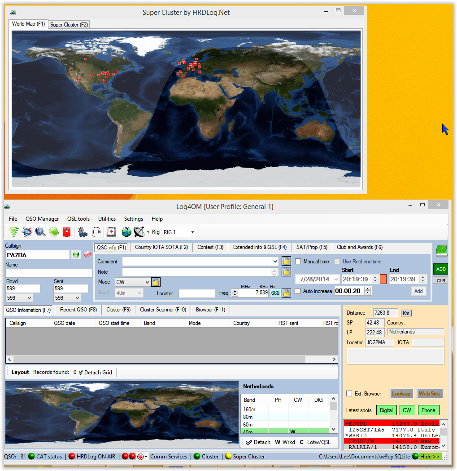Click the green globe button beside Callsign
The image size is (457, 471).
(76, 255)
